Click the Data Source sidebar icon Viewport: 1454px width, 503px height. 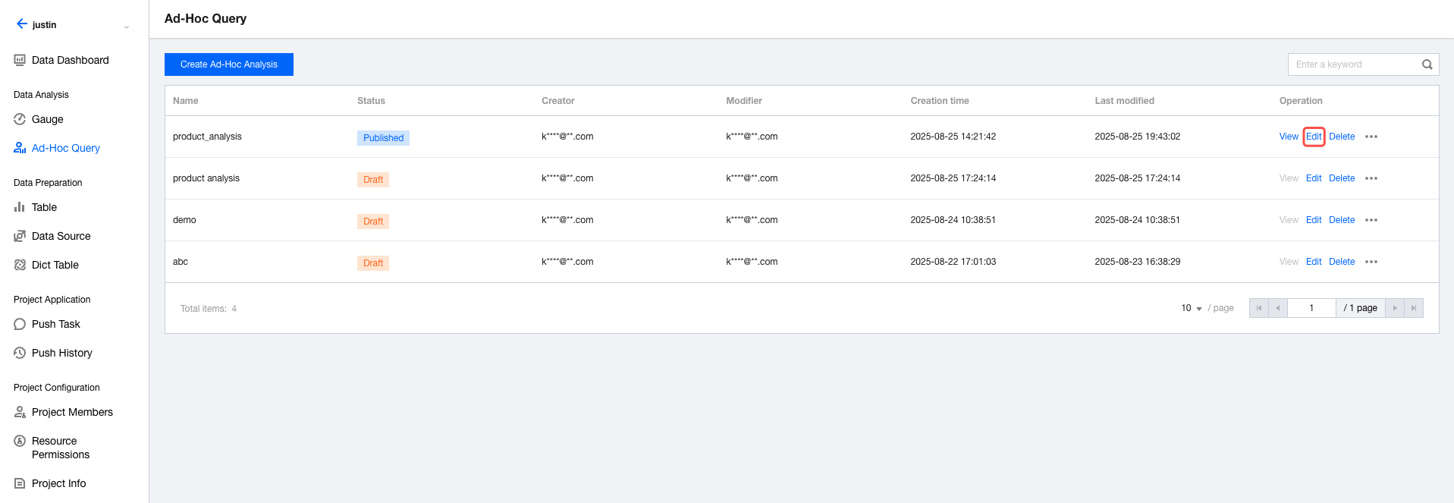(x=20, y=236)
